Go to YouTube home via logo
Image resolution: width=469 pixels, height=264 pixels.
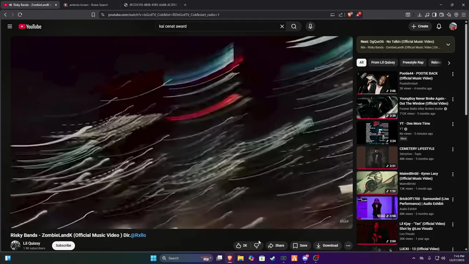click(x=30, y=26)
